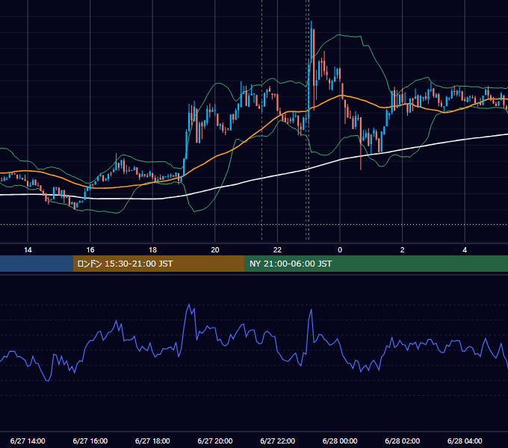The height and width of the screenshot is (448, 508).
Task: Click the 6/28 02:00 label on indicator axis
Action: (x=403, y=441)
